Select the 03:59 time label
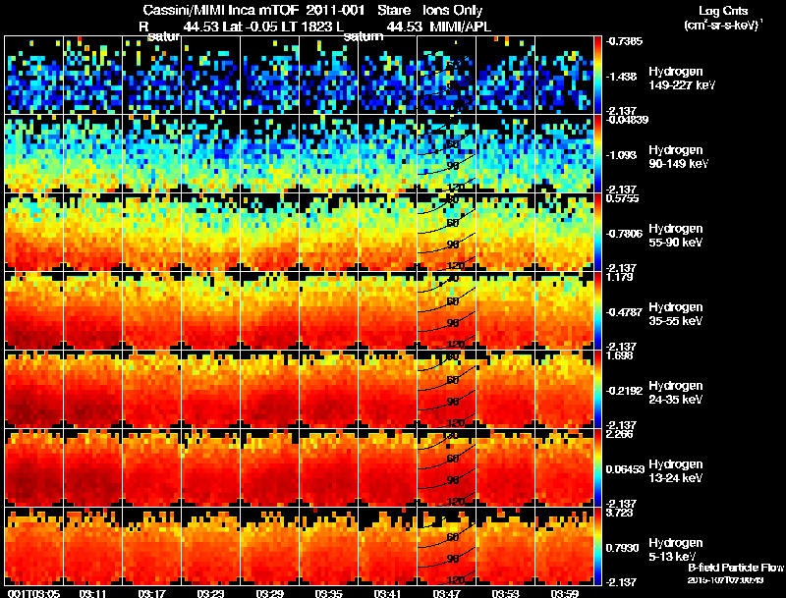786x598 pixels. pos(564,593)
